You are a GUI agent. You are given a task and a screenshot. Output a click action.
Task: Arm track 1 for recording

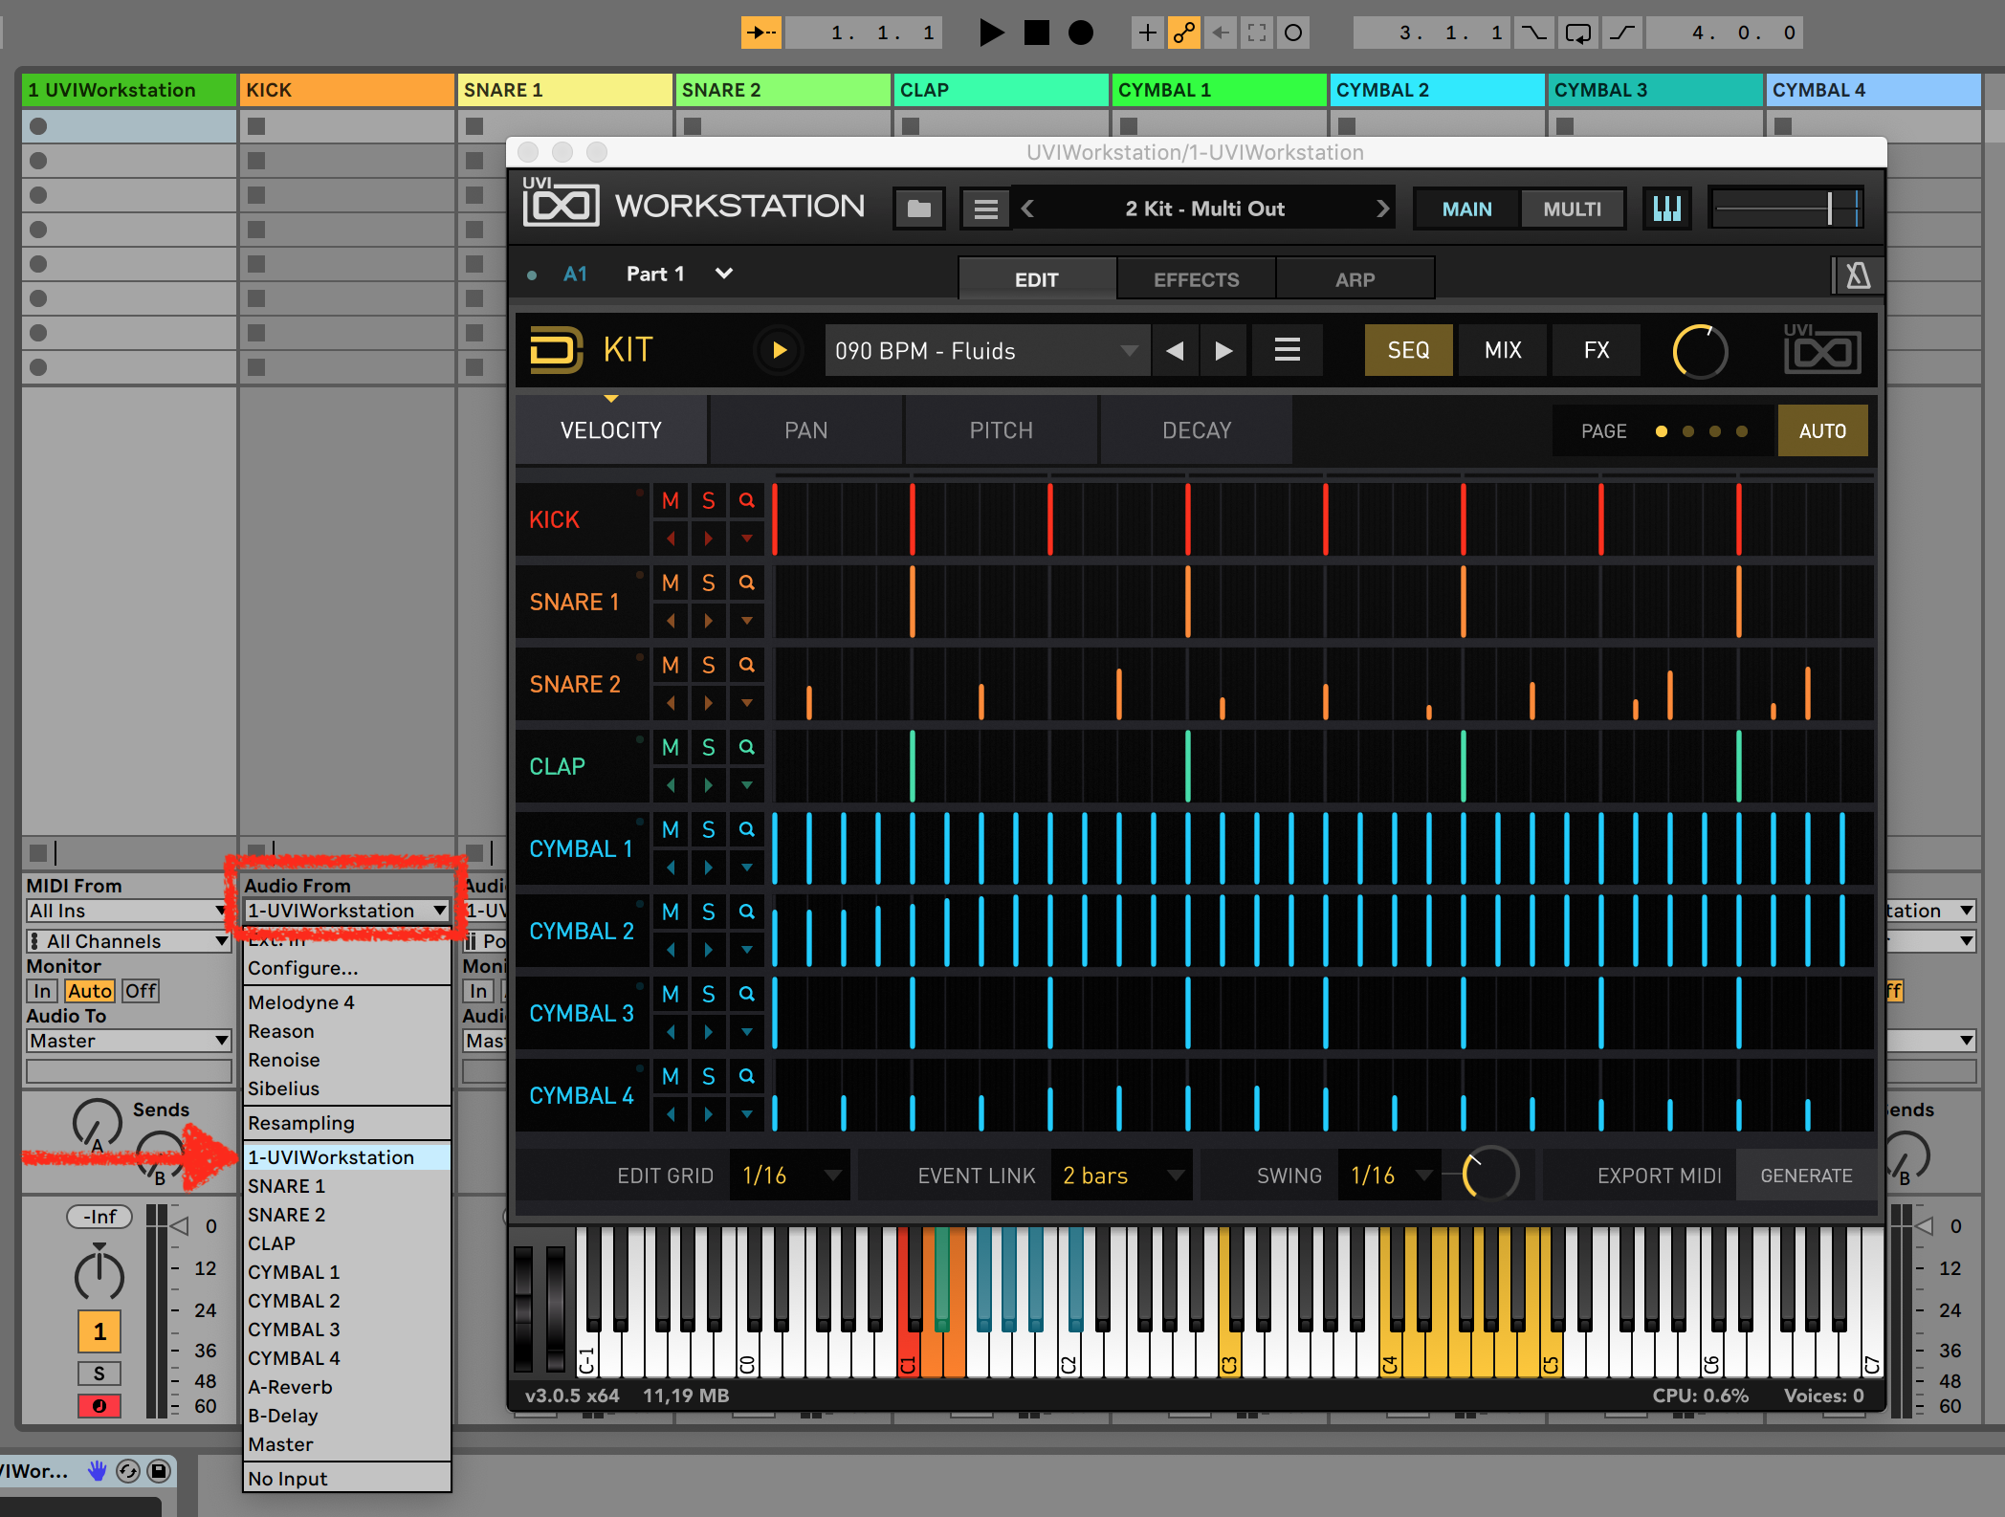click(99, 1406)
